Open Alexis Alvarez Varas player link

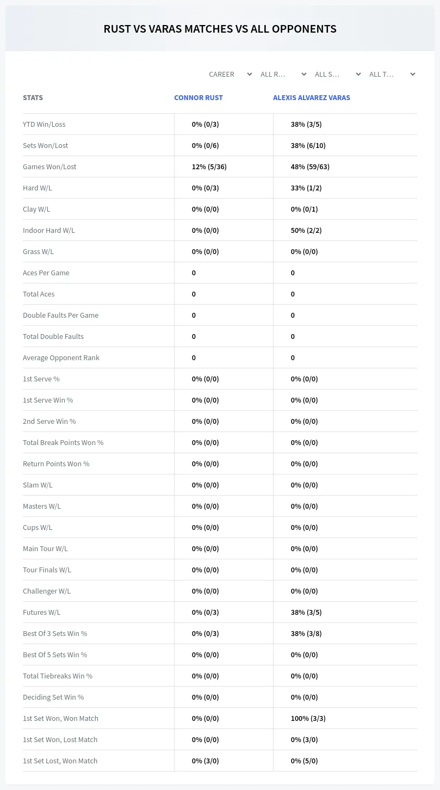point(312,98)
